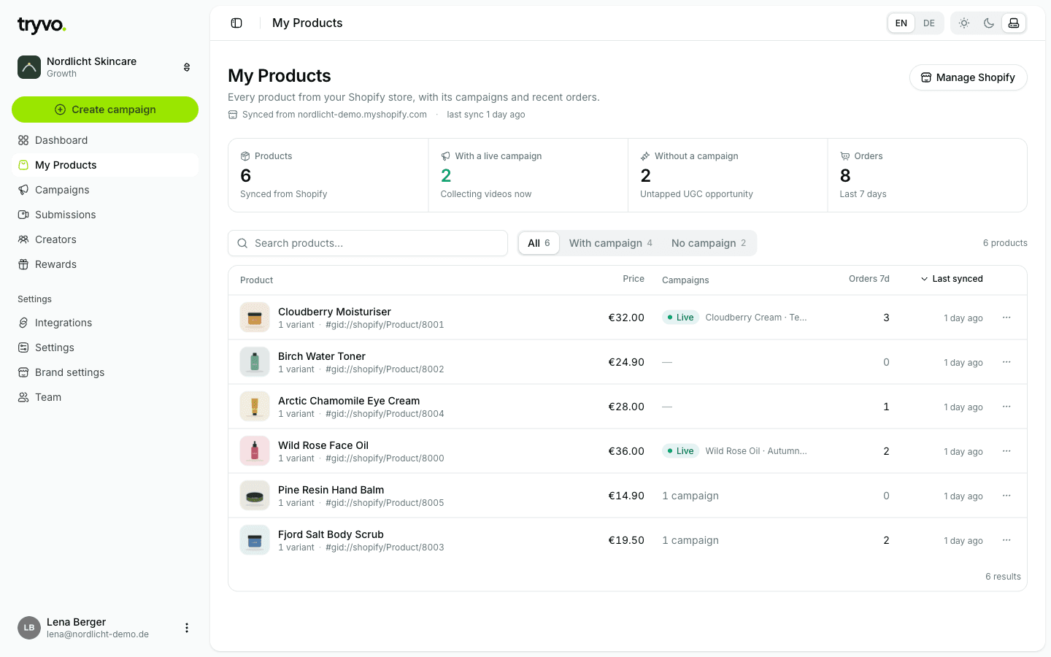
Task: Open Brand settings page
Action: [x=105, y=372]
